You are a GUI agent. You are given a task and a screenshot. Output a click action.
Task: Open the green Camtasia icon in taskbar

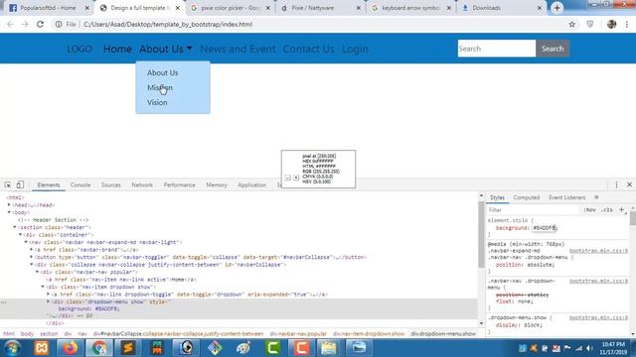click(272, 348)
